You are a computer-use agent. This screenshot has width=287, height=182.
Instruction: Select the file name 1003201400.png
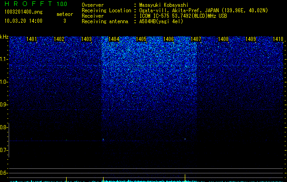[24, 12]
